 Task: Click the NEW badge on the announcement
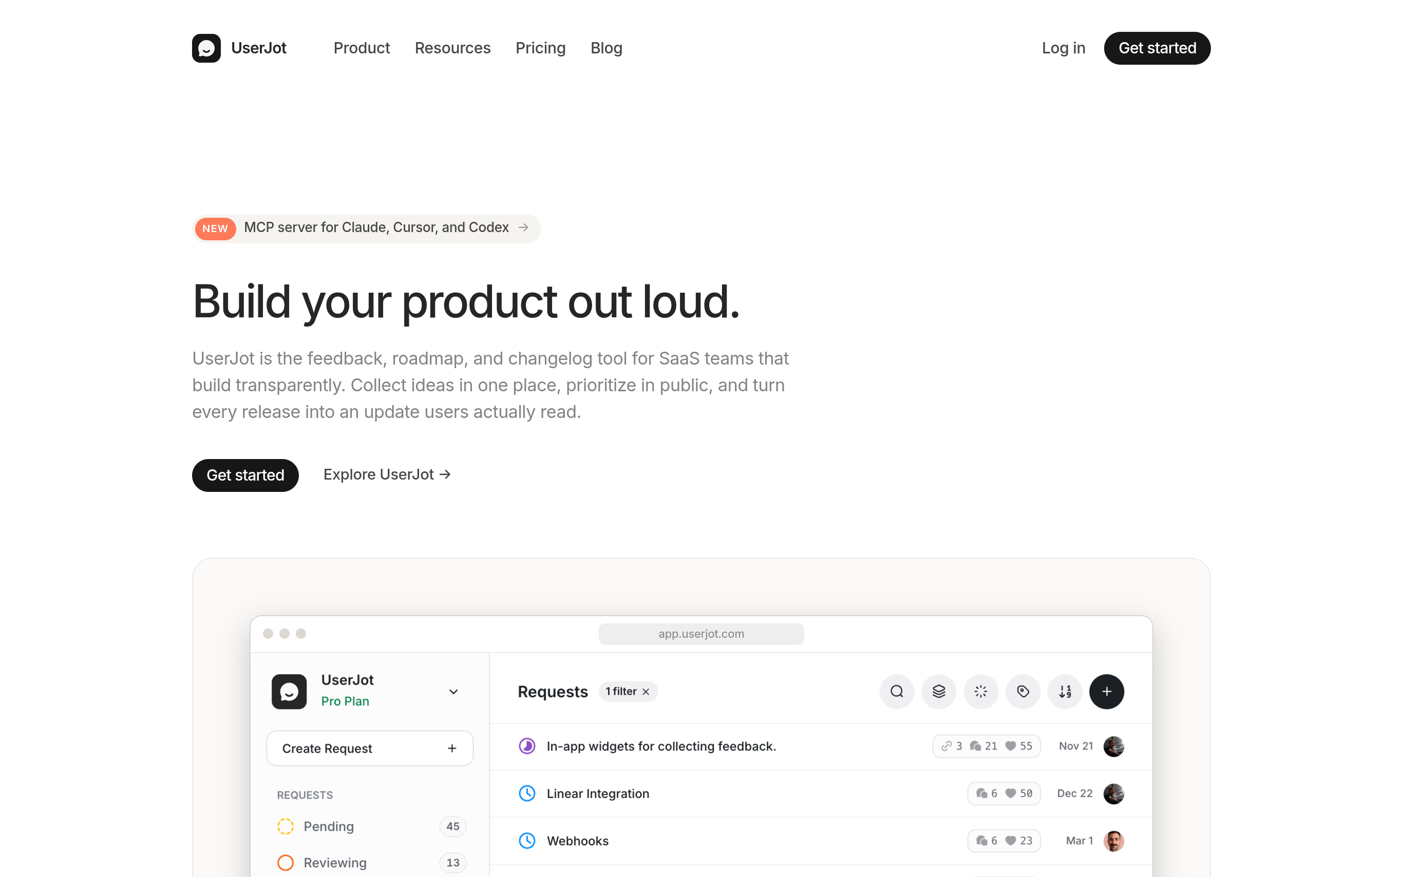point(215,228)
